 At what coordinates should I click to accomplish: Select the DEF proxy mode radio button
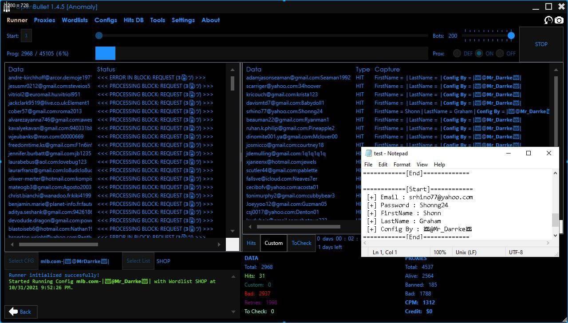point(457,53)
